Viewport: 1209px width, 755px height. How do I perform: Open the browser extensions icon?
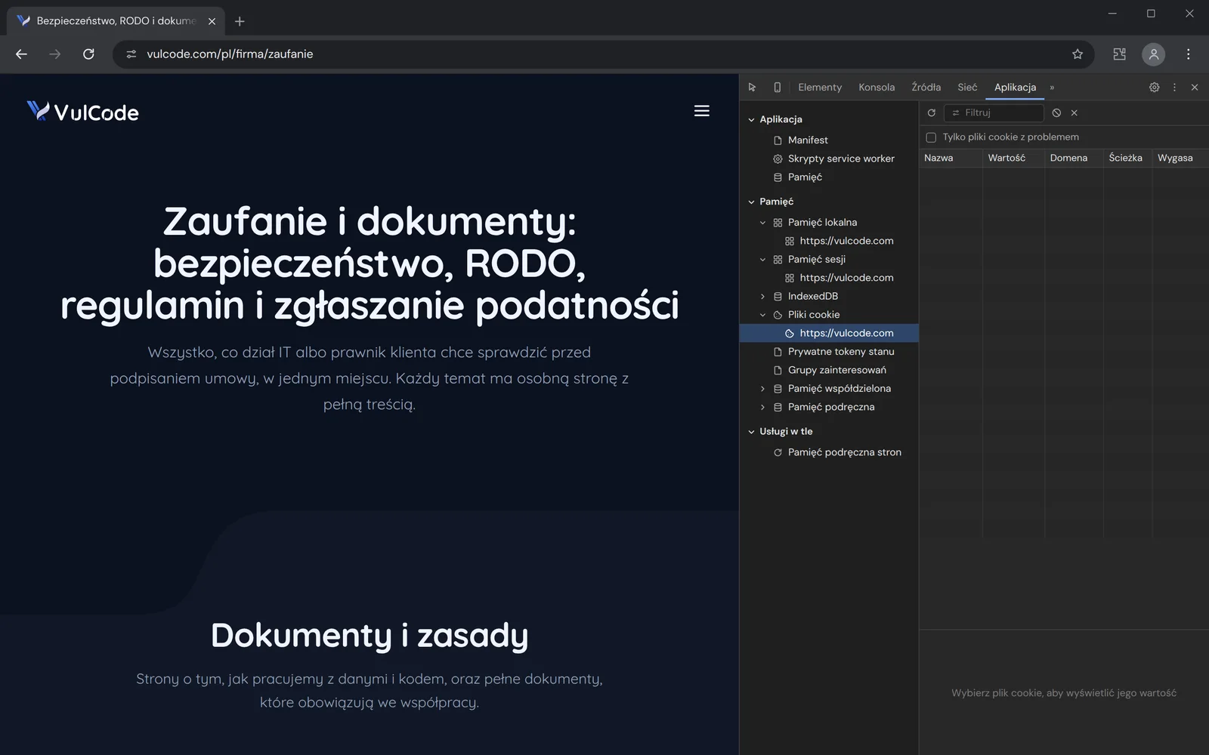1119,54
